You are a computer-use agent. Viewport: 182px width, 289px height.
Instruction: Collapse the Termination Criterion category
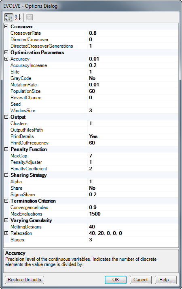(6, 201)
